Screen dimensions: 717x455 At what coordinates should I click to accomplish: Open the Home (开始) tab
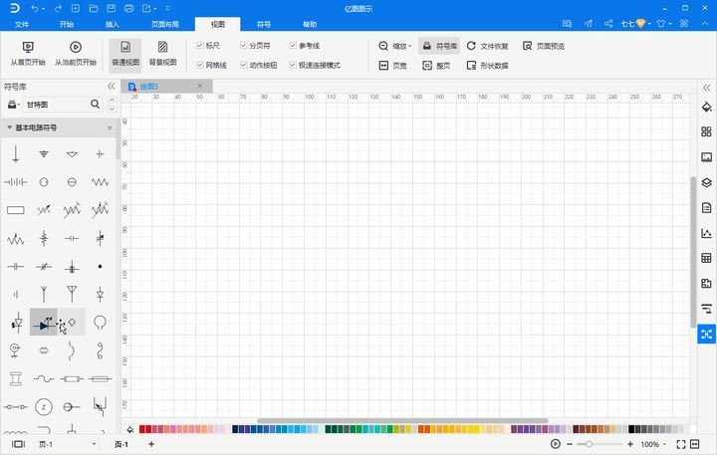click(67, 24)
